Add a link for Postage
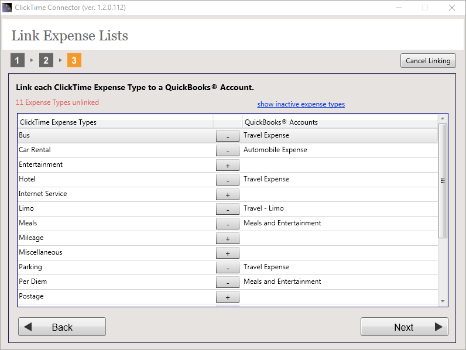Viewport: 466px width, 350px height. tap(227, 297)
